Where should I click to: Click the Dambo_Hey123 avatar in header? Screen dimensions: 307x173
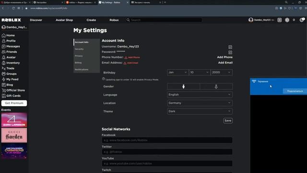tap(251, 20)
